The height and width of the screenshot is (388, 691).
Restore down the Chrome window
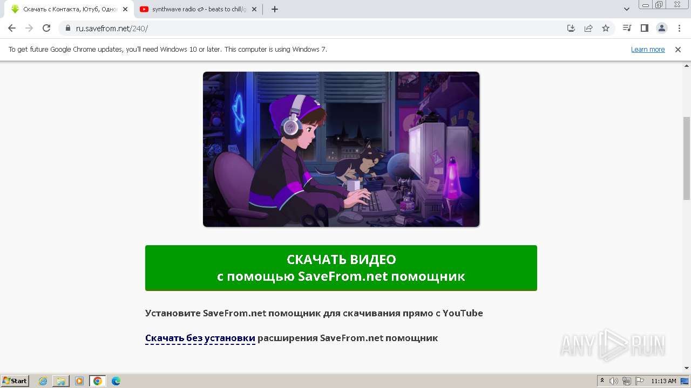click(659, 5)
